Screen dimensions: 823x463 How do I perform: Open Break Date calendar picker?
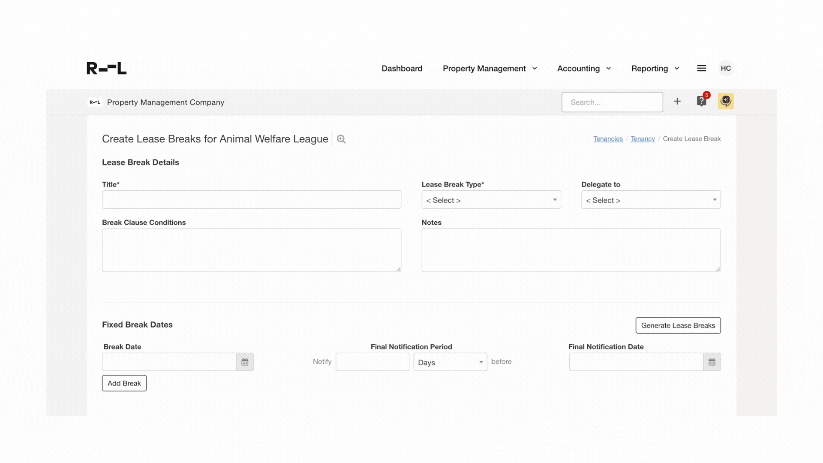click(x=245, y=362)
